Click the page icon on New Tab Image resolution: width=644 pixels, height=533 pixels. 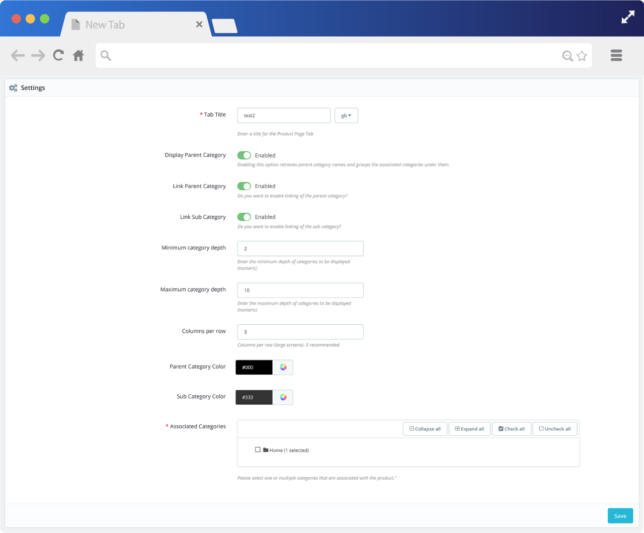(76, 24)
